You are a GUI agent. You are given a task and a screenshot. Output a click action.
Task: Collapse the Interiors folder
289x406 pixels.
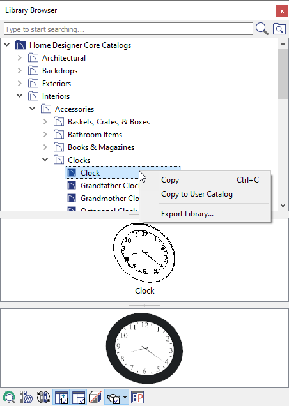point(20,96)
